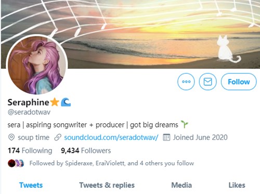Open the Media tab

(x=181, y=185)
